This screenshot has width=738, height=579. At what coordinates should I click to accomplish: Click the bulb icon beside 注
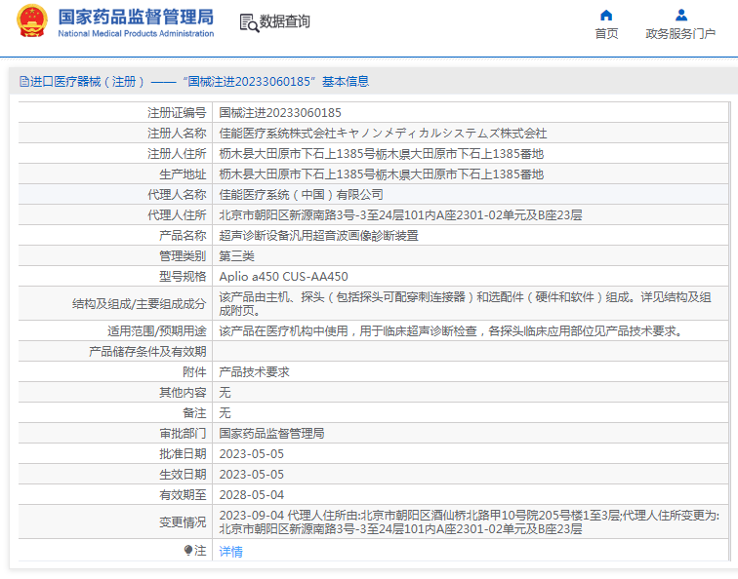(188, 550)
